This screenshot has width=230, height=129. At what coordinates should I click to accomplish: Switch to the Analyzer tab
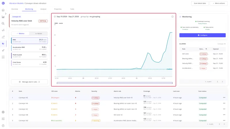click(43, 9)
